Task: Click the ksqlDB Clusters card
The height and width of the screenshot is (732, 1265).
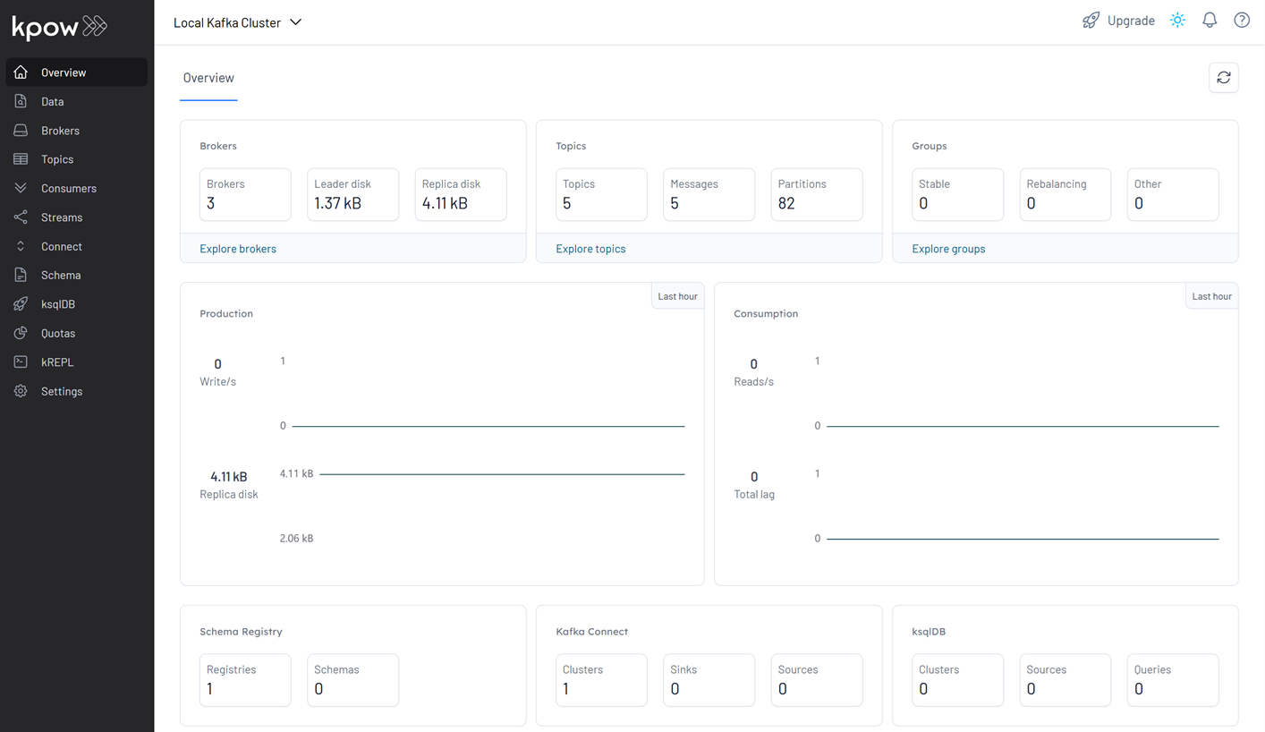Action: pos(957,680)
